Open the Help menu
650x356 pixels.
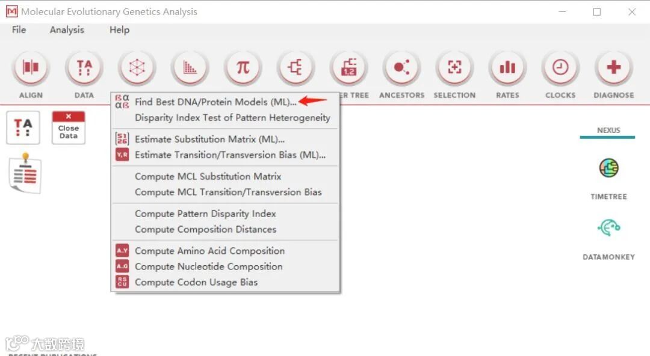[119, 30]
